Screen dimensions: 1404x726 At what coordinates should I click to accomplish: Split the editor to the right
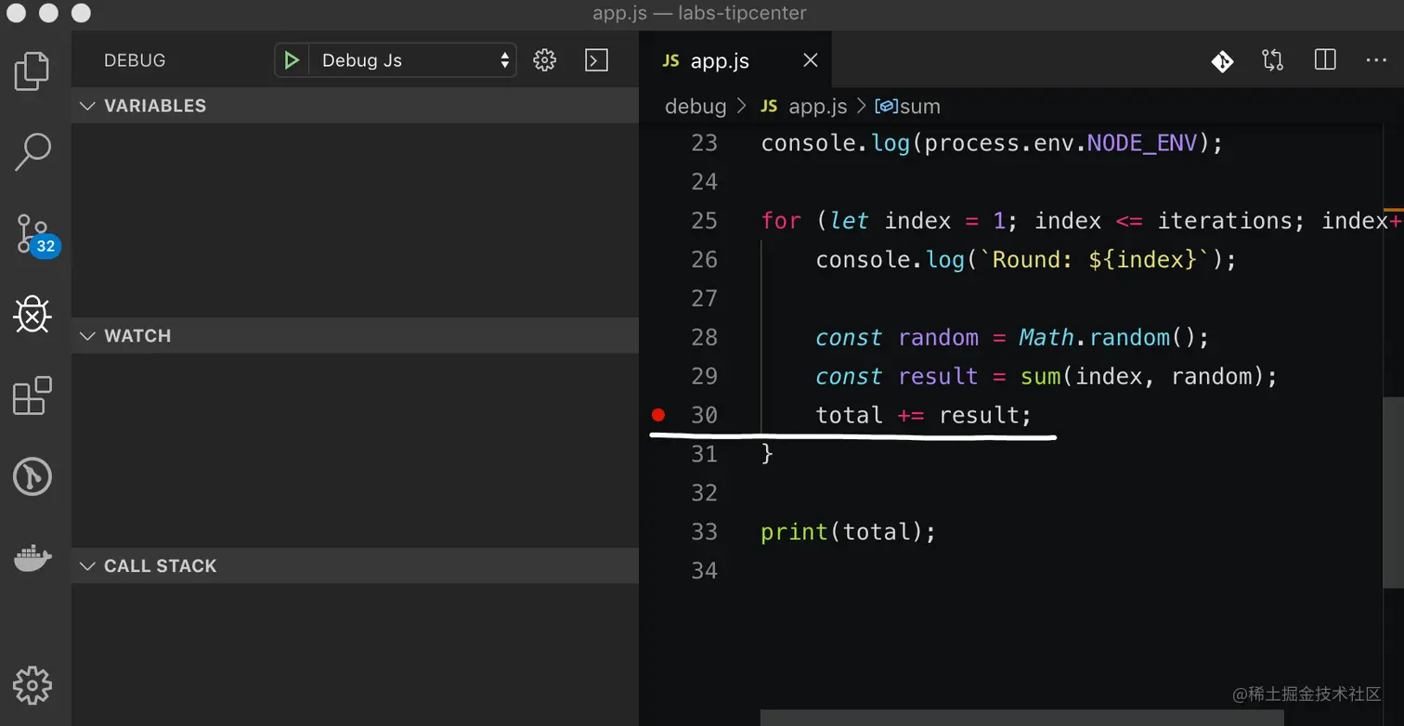[1325, 60]
